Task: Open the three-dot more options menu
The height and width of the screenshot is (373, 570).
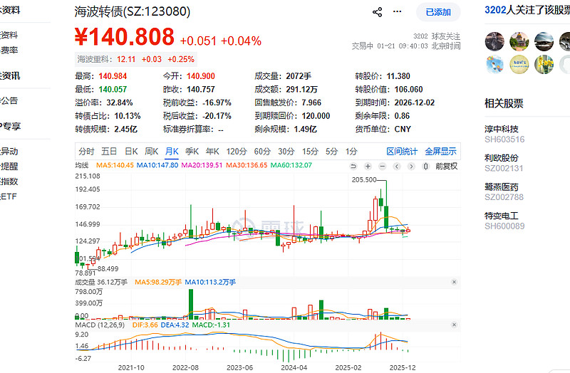Action: pyautogui.click(x=398, y=11)
